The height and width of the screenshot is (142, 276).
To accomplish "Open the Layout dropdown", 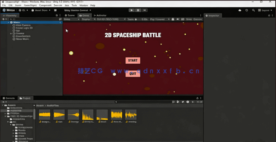I will click(x=265, y=10).
